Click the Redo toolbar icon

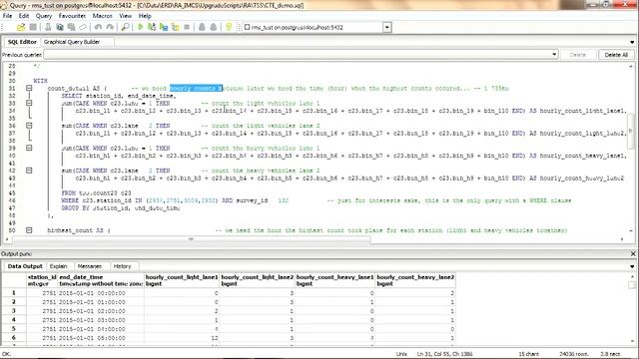coord(110,27)
